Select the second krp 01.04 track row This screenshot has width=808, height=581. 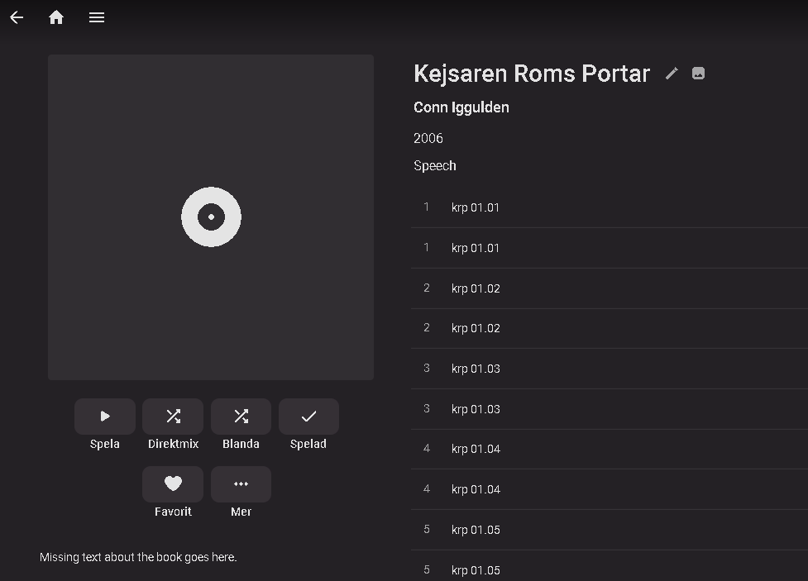click(476, 489)
